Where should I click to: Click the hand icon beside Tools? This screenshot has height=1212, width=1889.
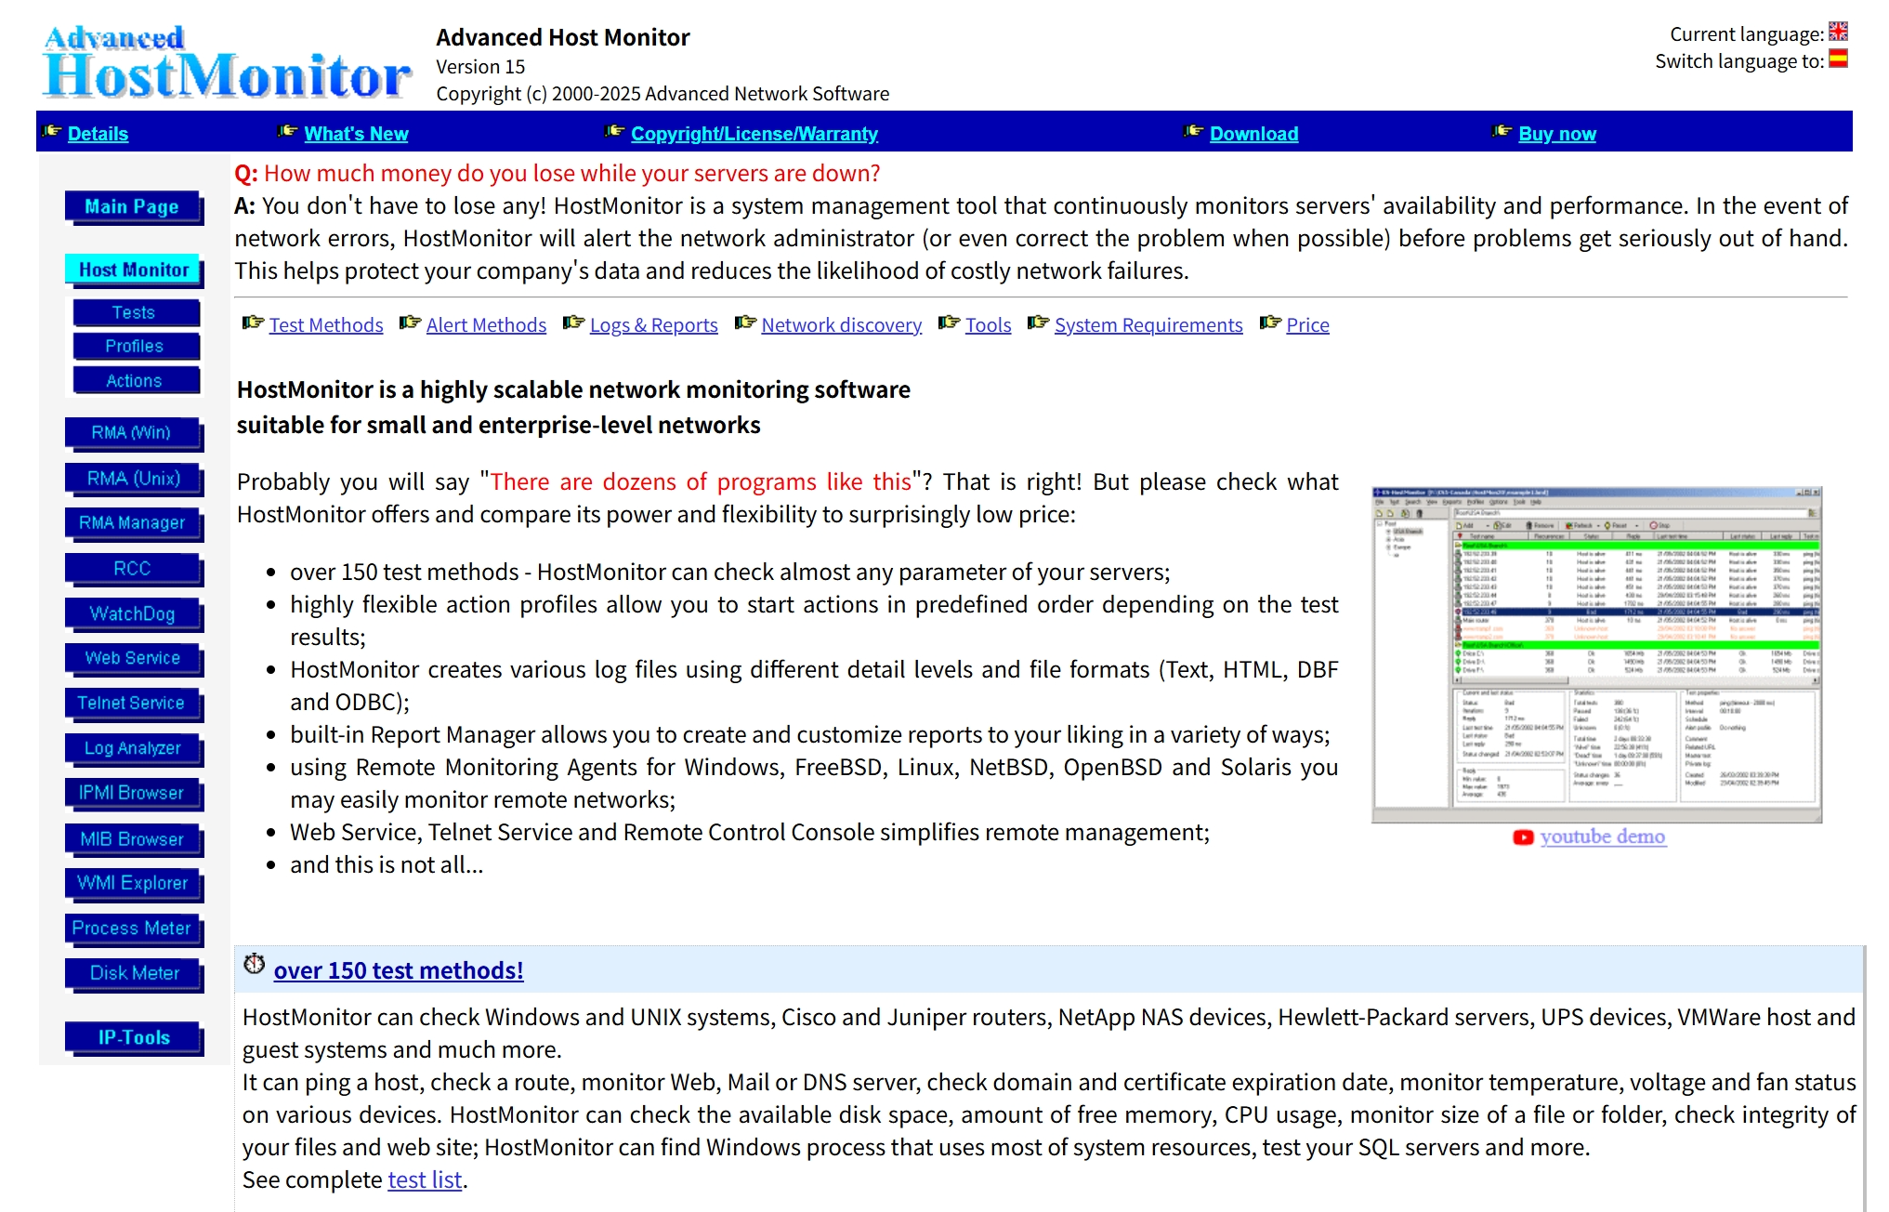pos(949,323)
